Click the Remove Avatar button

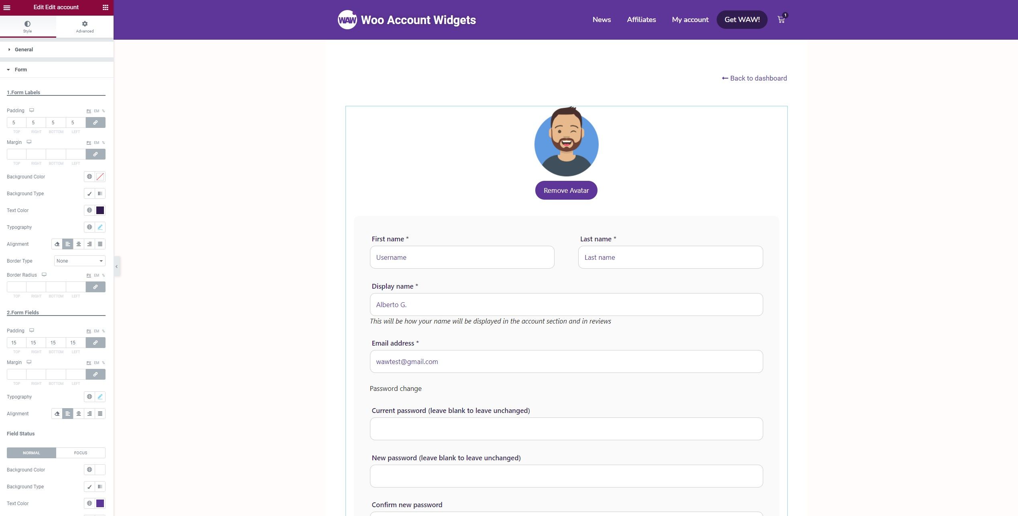[x=566, y=190]
